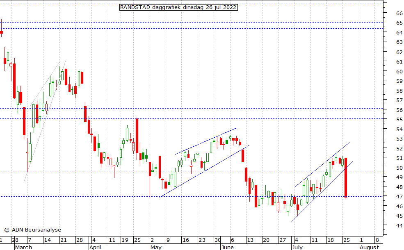The width and height of the screenshot is (404, 250).
Task: Click date axis label 23 in May
Action: tap(202, 240)
